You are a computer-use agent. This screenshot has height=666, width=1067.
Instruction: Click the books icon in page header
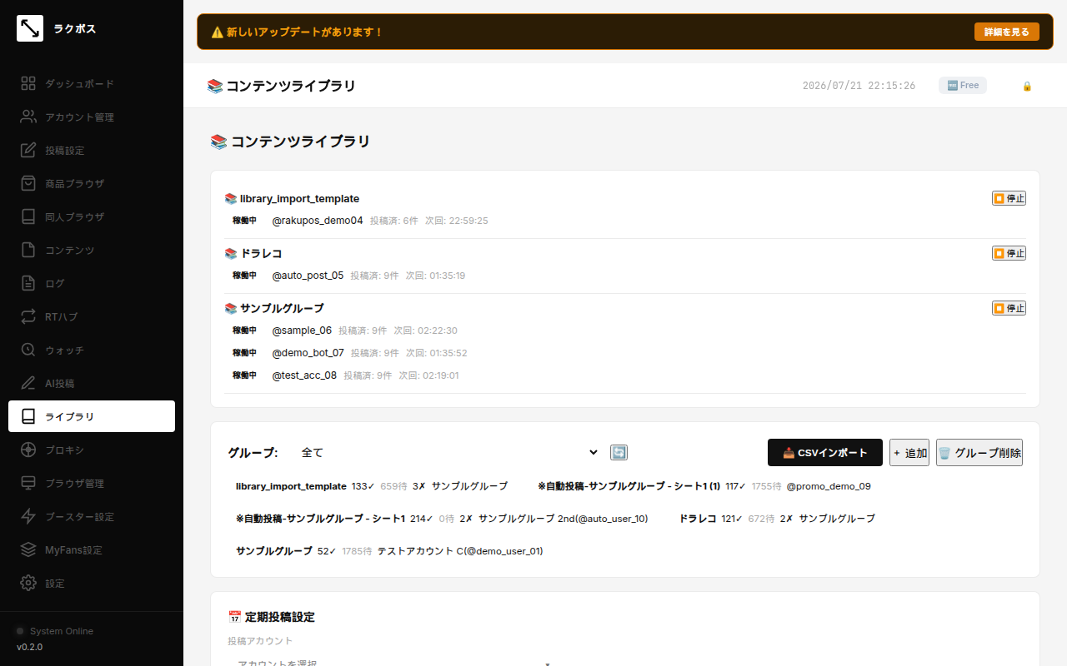[x=215, y=86]
